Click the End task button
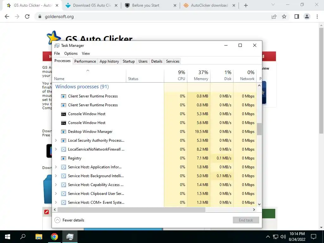The height and width of the screenshot is (243, 324). point(246,220)
